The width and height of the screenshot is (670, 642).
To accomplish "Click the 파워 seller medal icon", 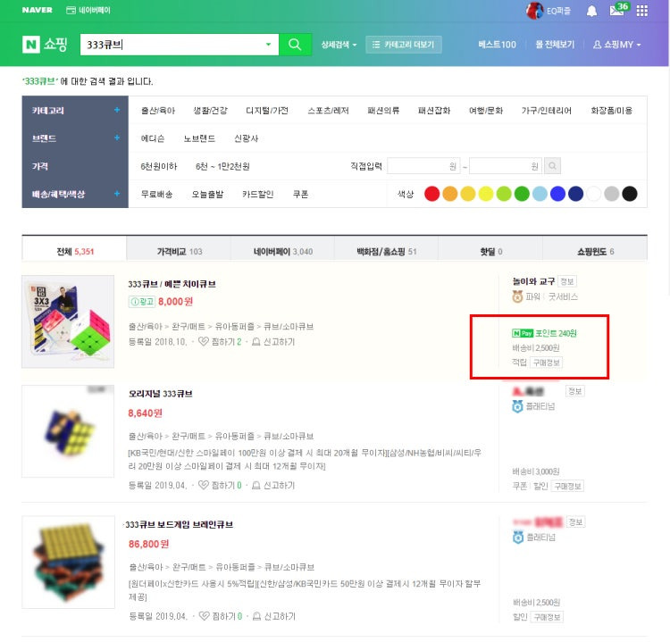I will point(517,296).
